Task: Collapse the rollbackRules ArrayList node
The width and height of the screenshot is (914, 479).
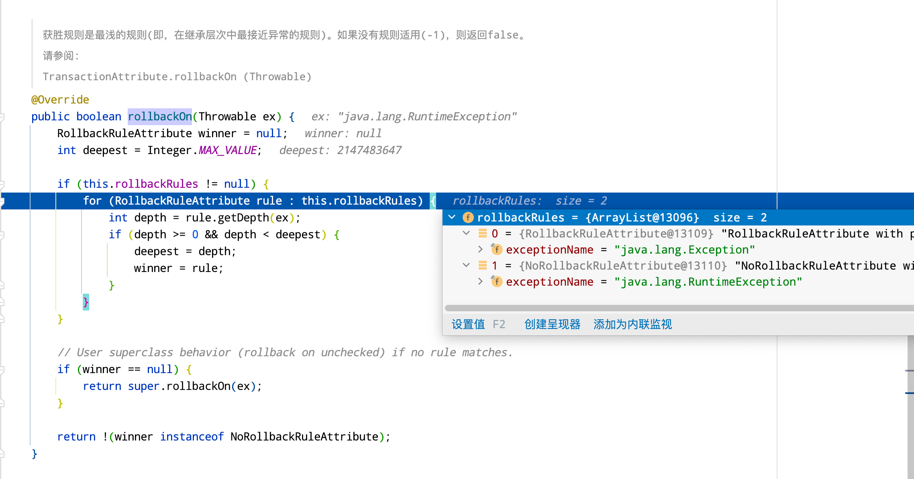Action: tap(452, 217)
